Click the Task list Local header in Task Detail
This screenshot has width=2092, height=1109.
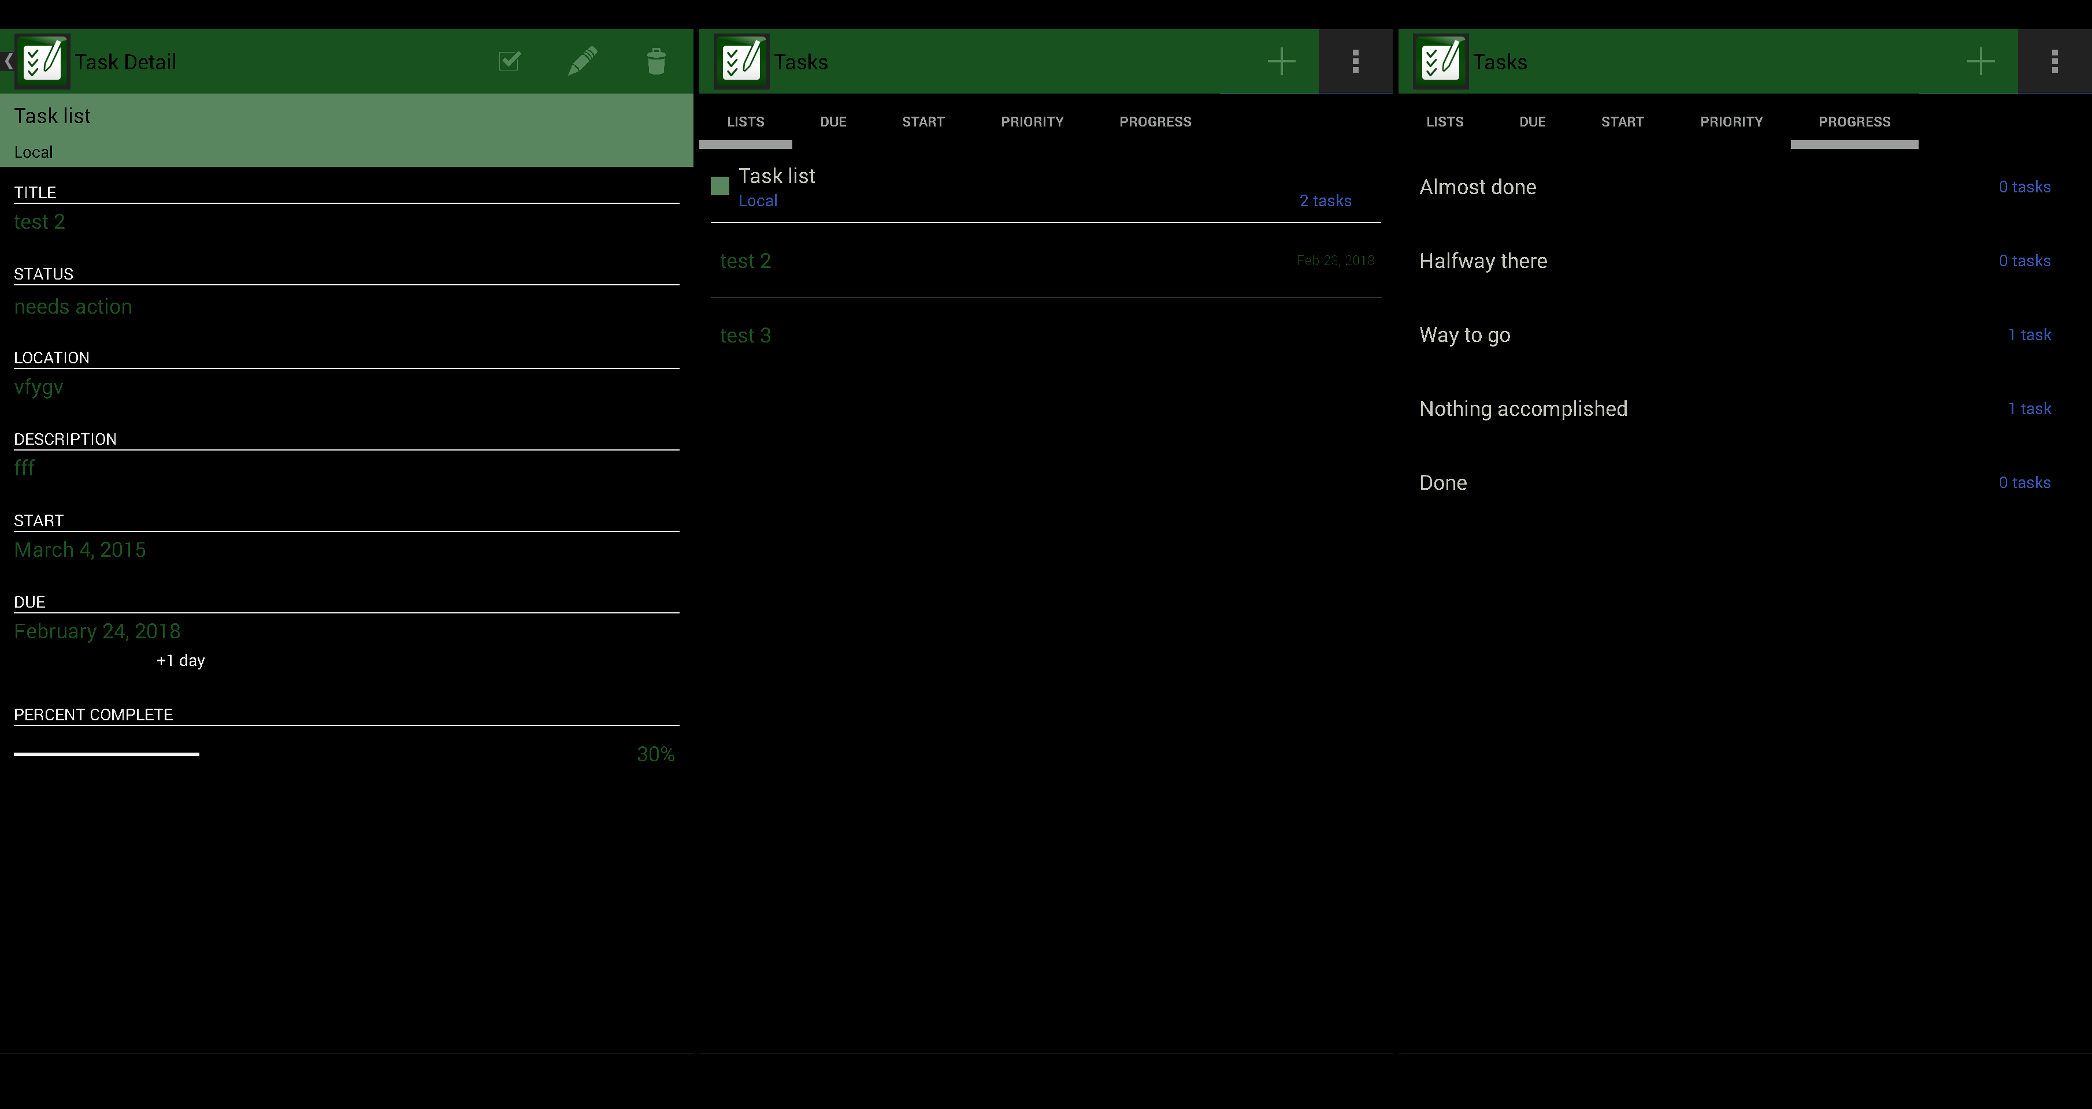pyautogui.click(x=346, y=131)
